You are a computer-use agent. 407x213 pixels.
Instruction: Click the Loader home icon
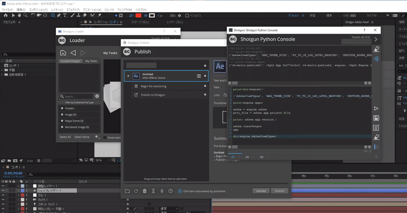pyautogui.click(x=63, y=53)
